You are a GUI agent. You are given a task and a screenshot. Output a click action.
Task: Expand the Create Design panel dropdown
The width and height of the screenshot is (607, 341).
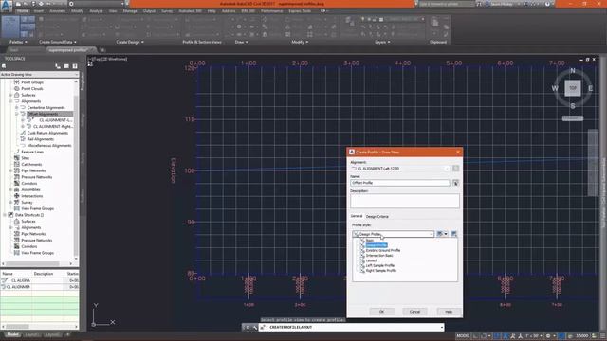pos(130,42)
